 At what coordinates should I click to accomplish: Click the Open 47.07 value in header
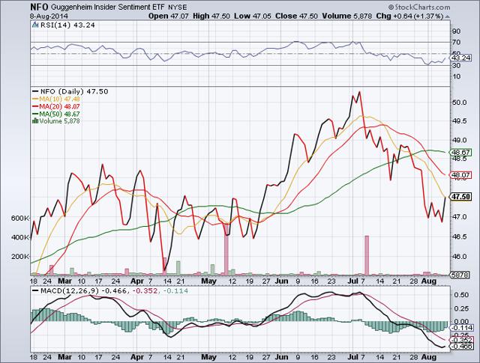click(168, 16)
